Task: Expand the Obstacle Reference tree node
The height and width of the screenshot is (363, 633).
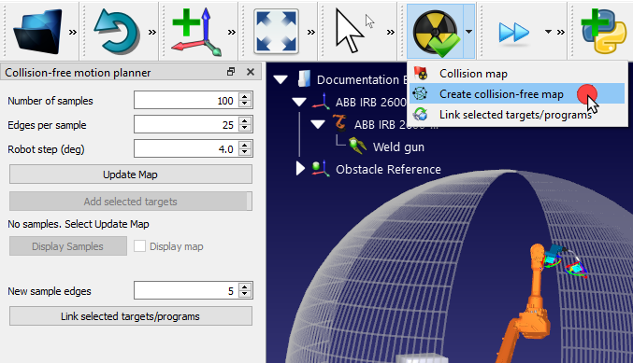Action: [x=300, y=169]
